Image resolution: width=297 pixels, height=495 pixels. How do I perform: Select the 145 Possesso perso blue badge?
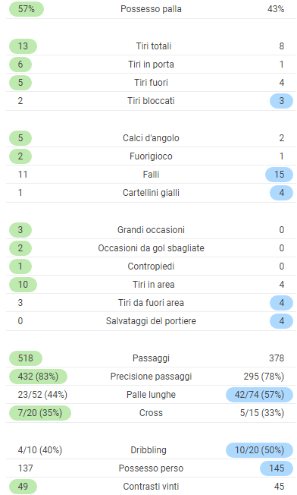pos(277,468)
